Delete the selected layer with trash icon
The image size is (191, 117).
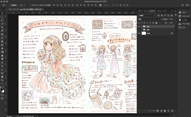click(x=172, y=111)
